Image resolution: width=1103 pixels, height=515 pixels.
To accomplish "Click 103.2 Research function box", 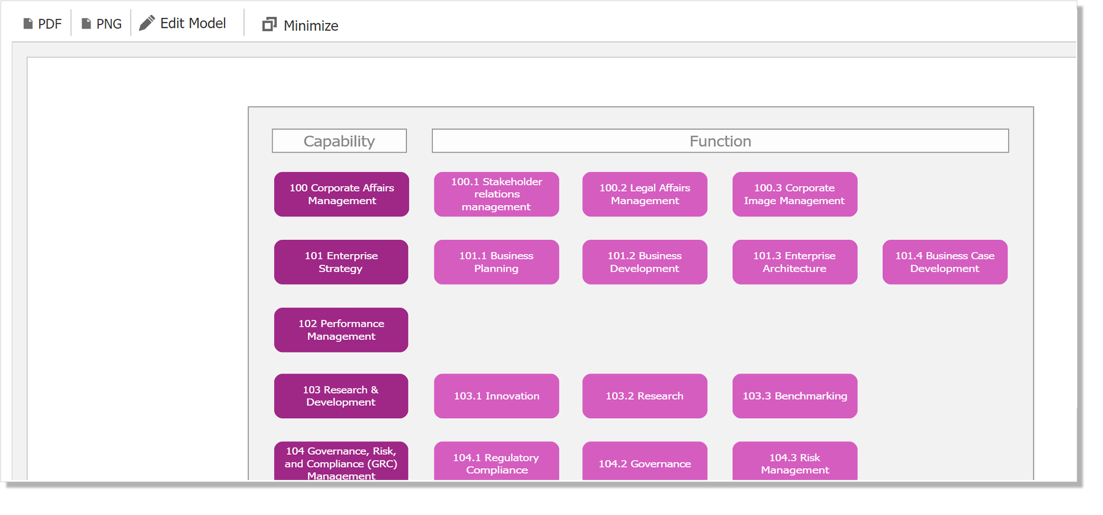I will pyautogui.click(x=645, y=396).
